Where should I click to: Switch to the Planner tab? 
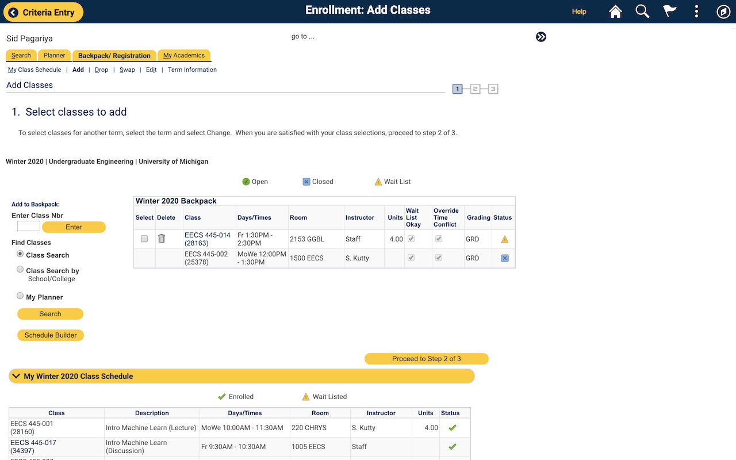tap(55, 55)
